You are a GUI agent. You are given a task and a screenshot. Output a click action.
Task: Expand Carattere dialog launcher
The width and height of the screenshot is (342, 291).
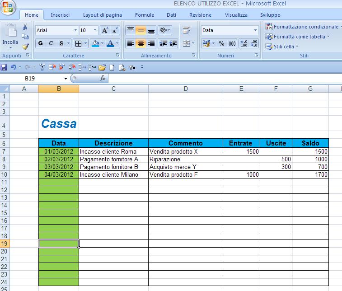tap(117, 56)
